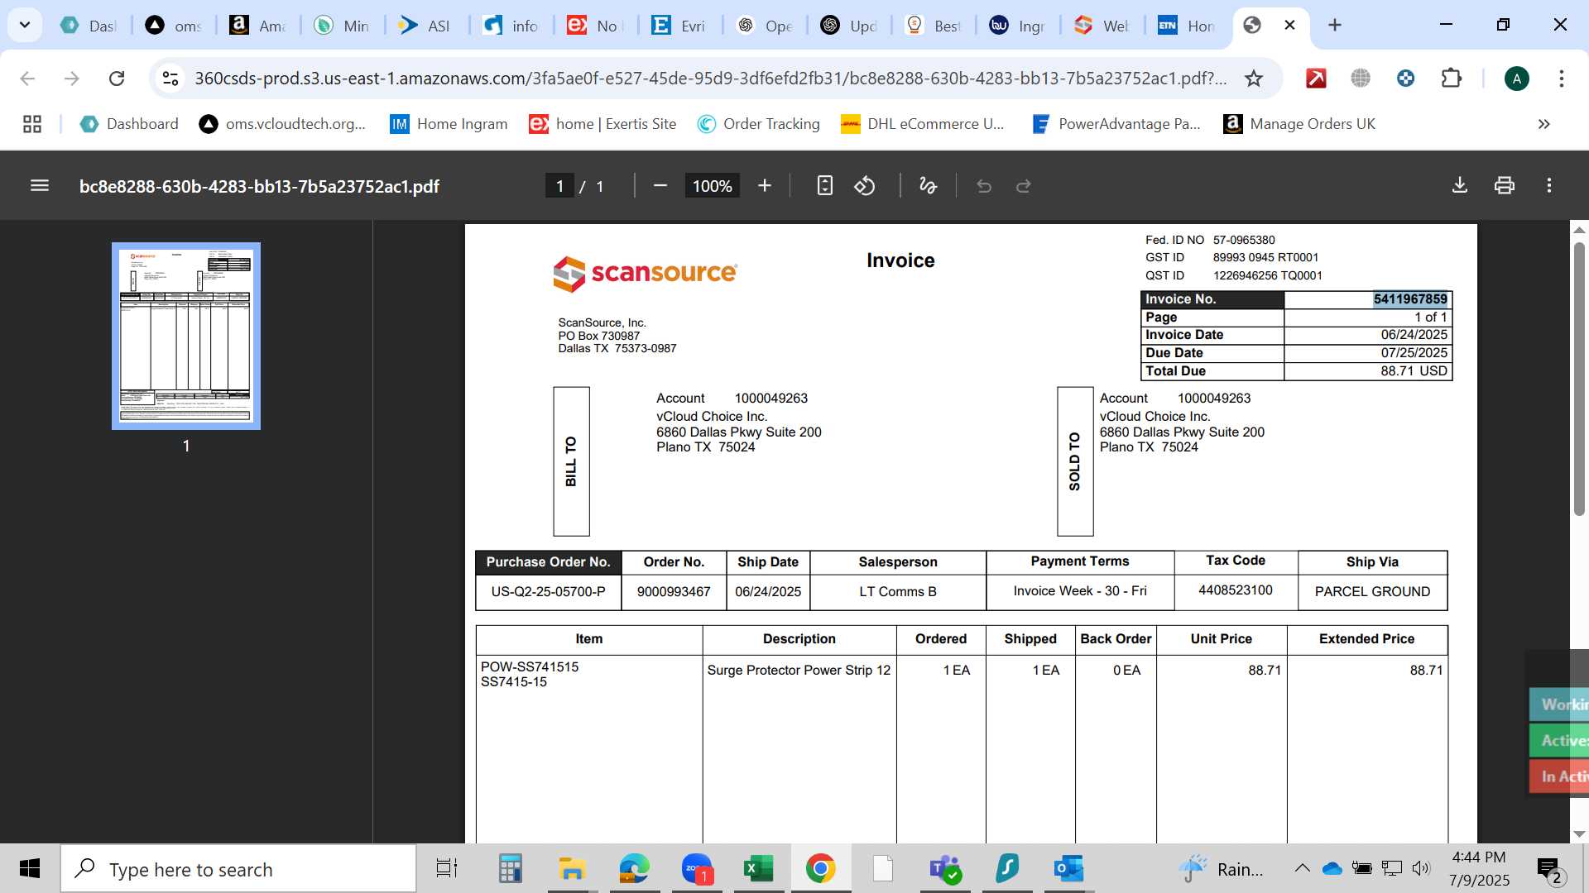Select the draw annotation tool

(928, 186)
